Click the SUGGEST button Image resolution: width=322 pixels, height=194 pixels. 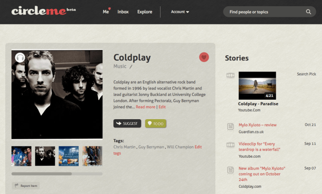click(x=127, y=123)
